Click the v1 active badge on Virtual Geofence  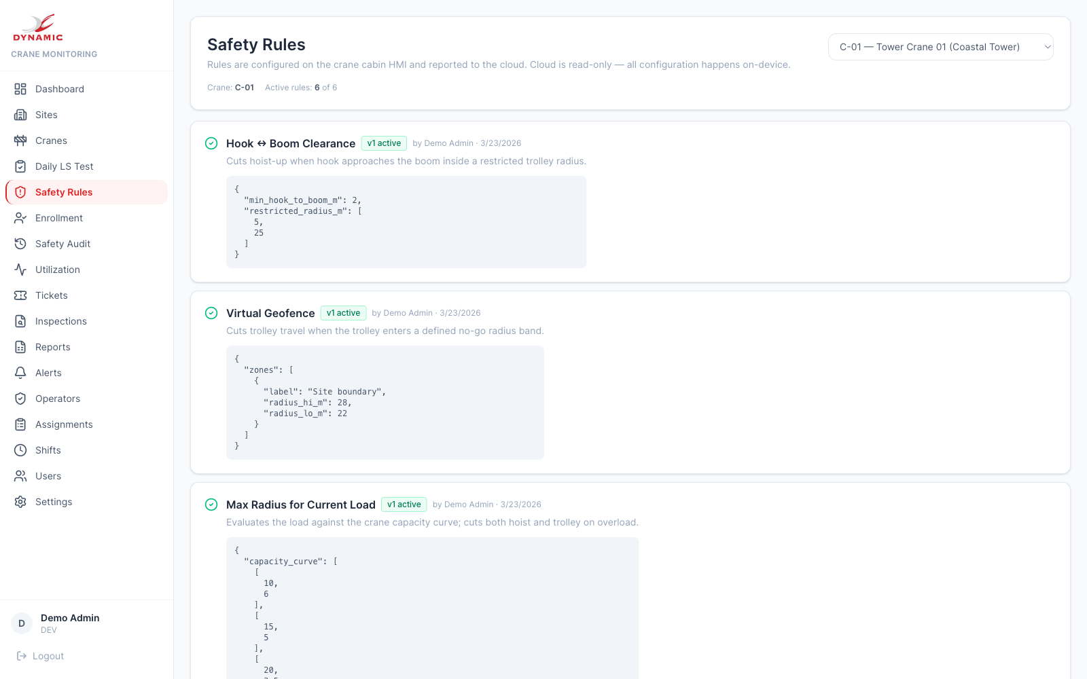tap(343, 313)
